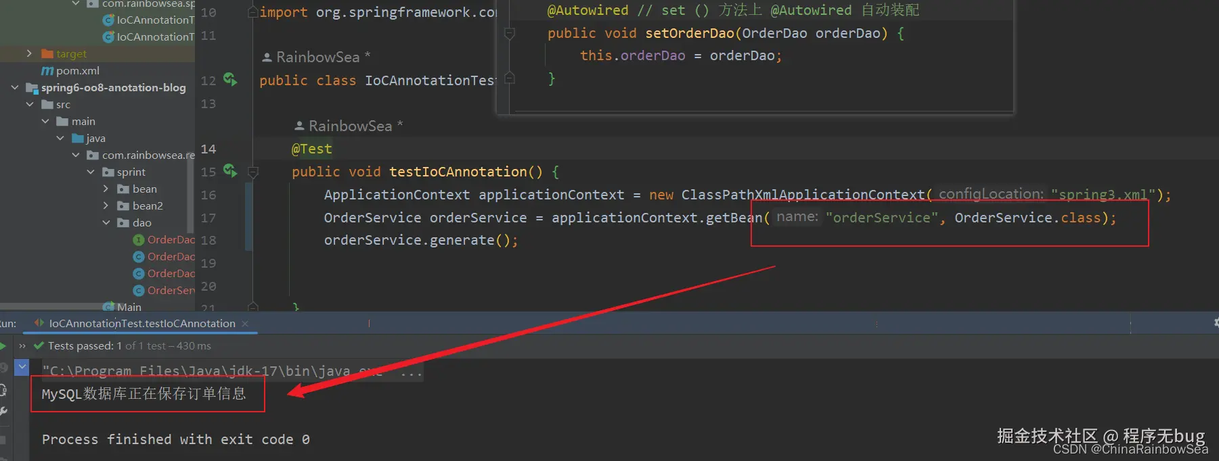
Task: Click 'Process finished with exit code 0' line
Action: (x=176, y=439)
